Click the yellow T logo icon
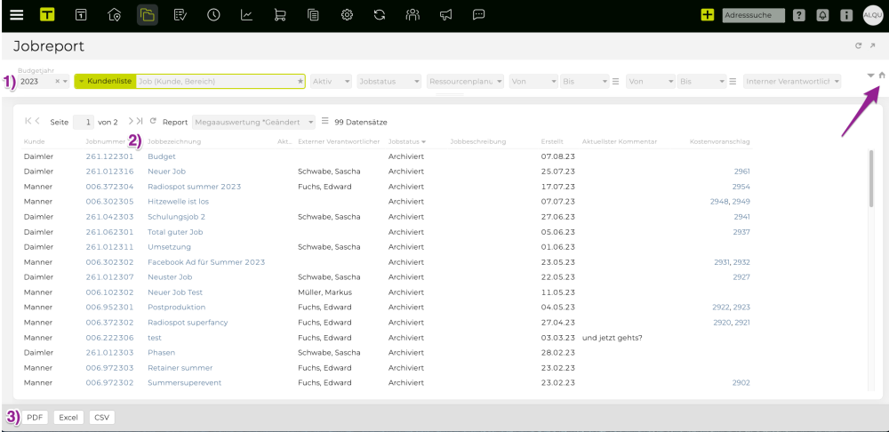This screenshot has height=432, width=889. tap(48, 15)
